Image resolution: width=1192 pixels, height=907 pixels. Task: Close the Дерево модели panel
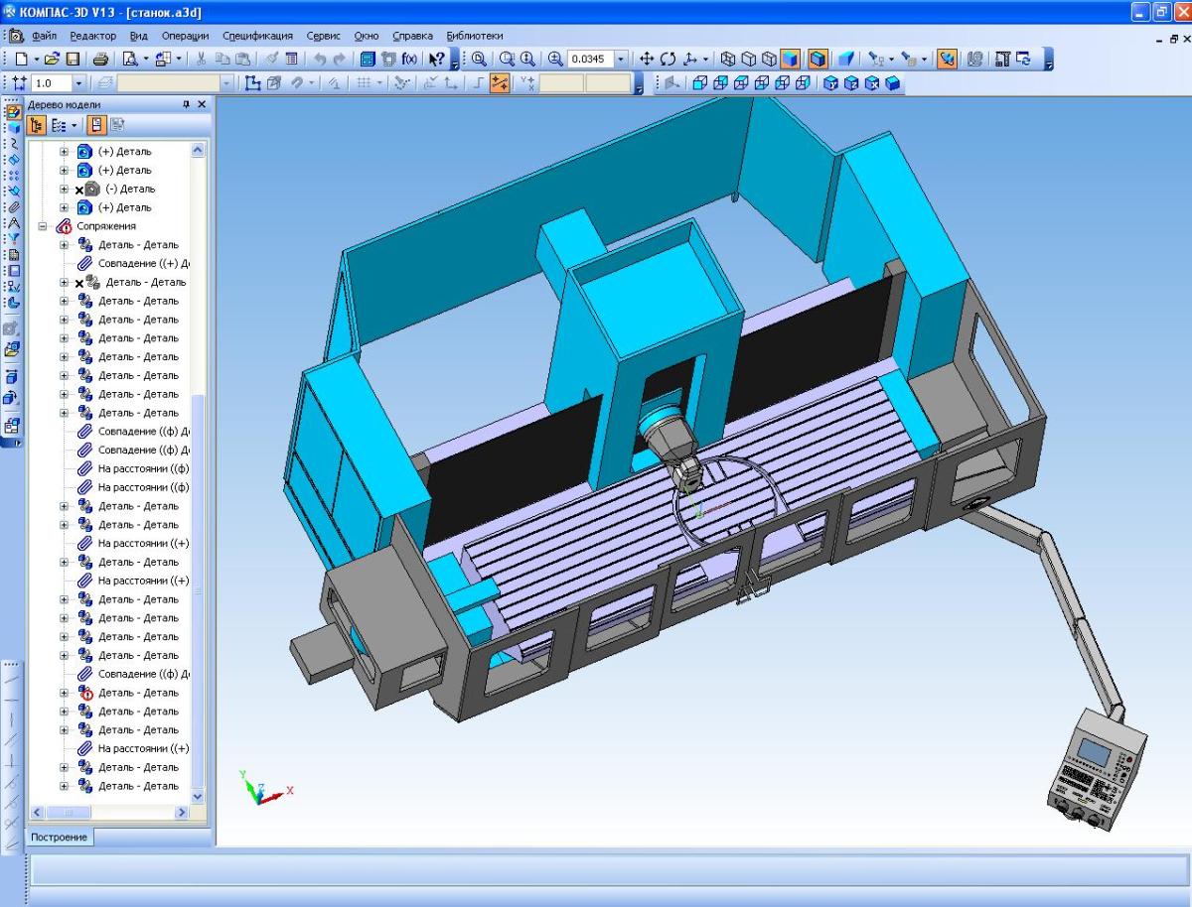pyautogui.click(x=202, y=104)
